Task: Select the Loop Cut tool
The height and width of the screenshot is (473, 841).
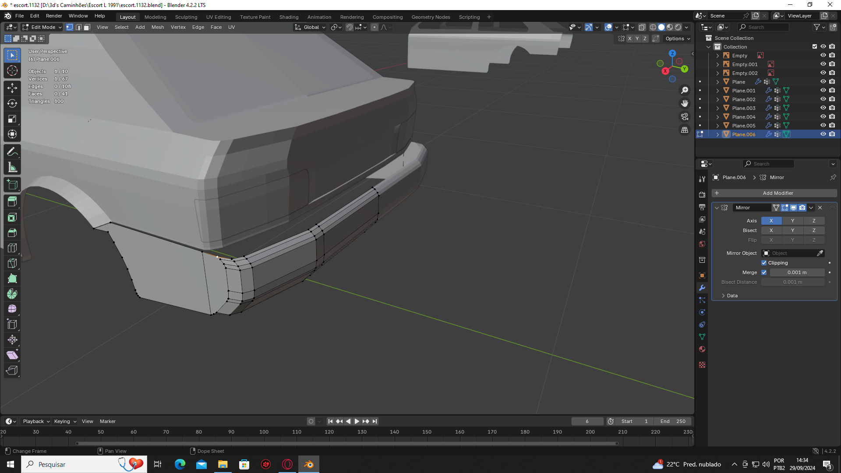Action: pyautogui.click(x=12, y=248)
